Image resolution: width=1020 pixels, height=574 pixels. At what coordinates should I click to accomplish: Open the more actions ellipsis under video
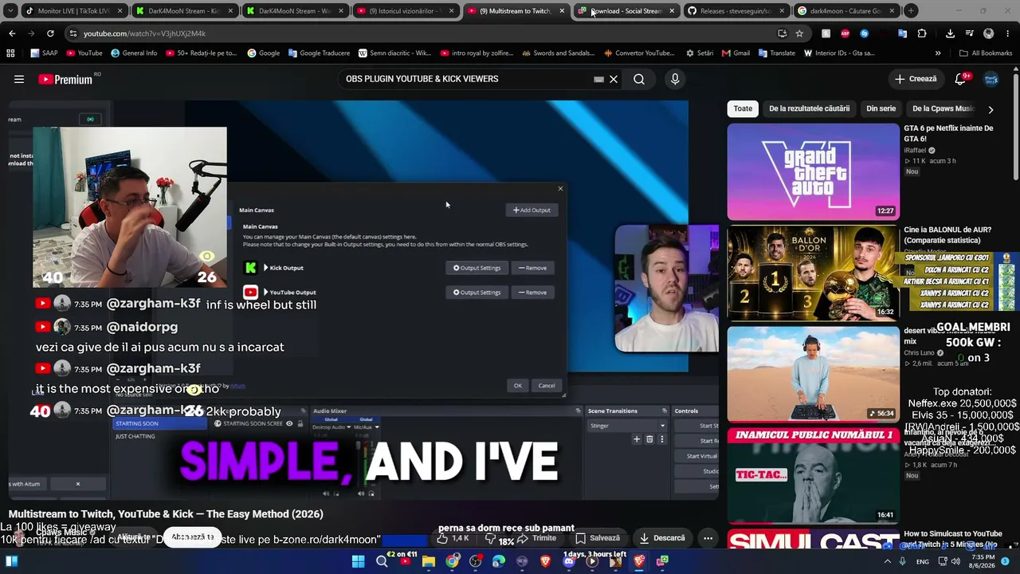708,538
